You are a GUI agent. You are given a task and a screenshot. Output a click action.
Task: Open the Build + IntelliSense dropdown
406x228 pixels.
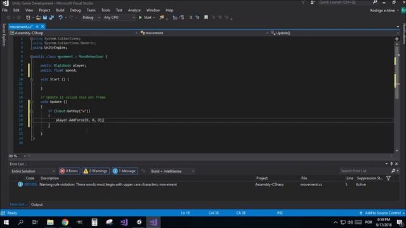172,171
